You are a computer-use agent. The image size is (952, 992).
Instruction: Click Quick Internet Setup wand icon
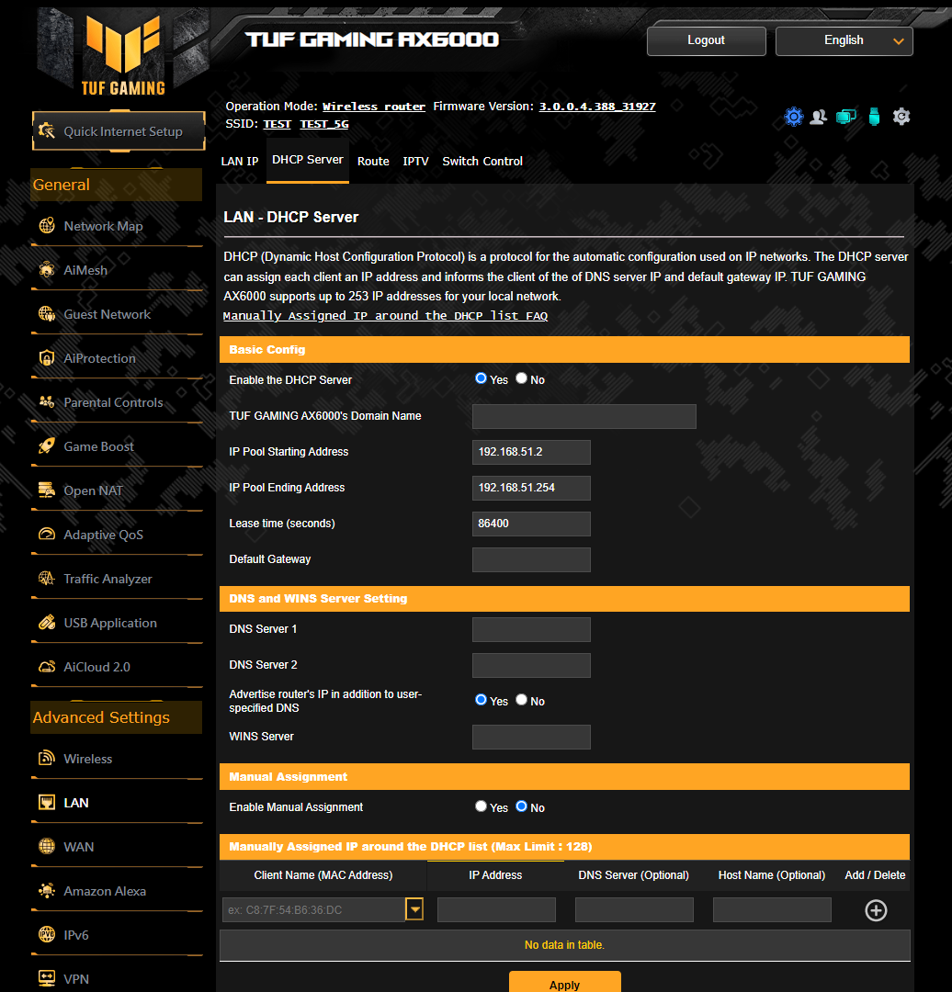(x=46, y=131)
